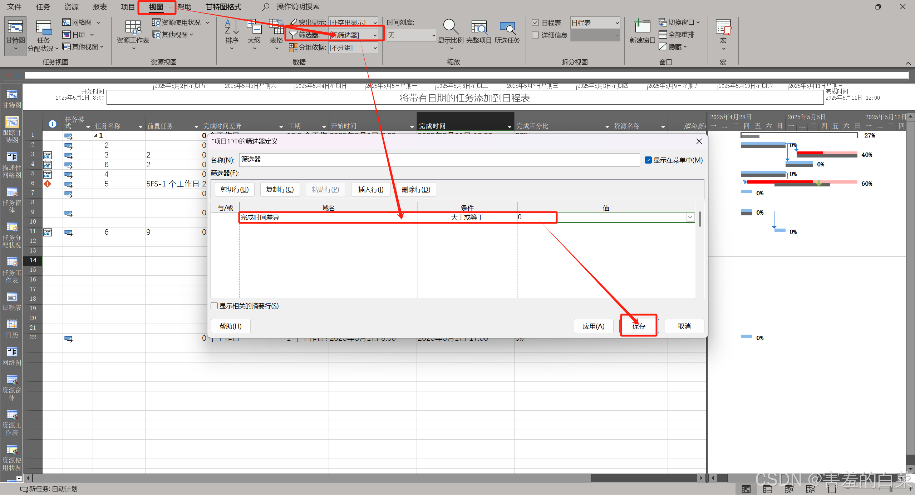Enable 显示相关的摘要行 checkbox

(x=215, y=306)
